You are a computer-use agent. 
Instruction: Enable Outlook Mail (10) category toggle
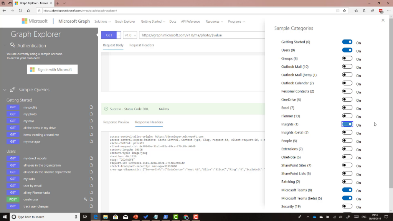[x=347, y=66]
